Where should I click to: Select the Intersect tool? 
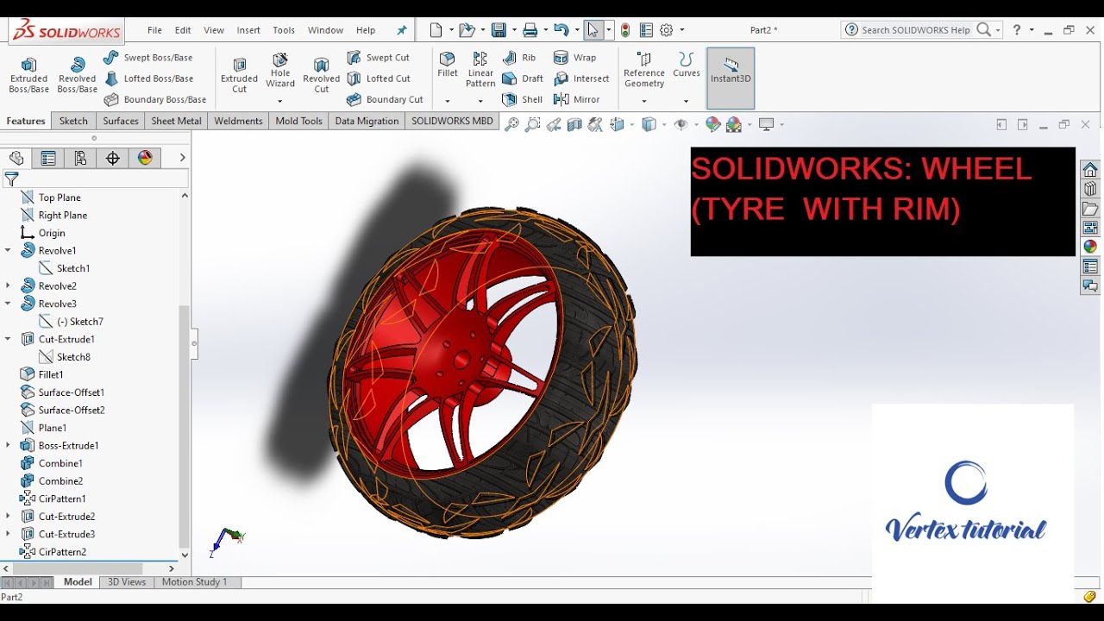[x=581, y=78]
